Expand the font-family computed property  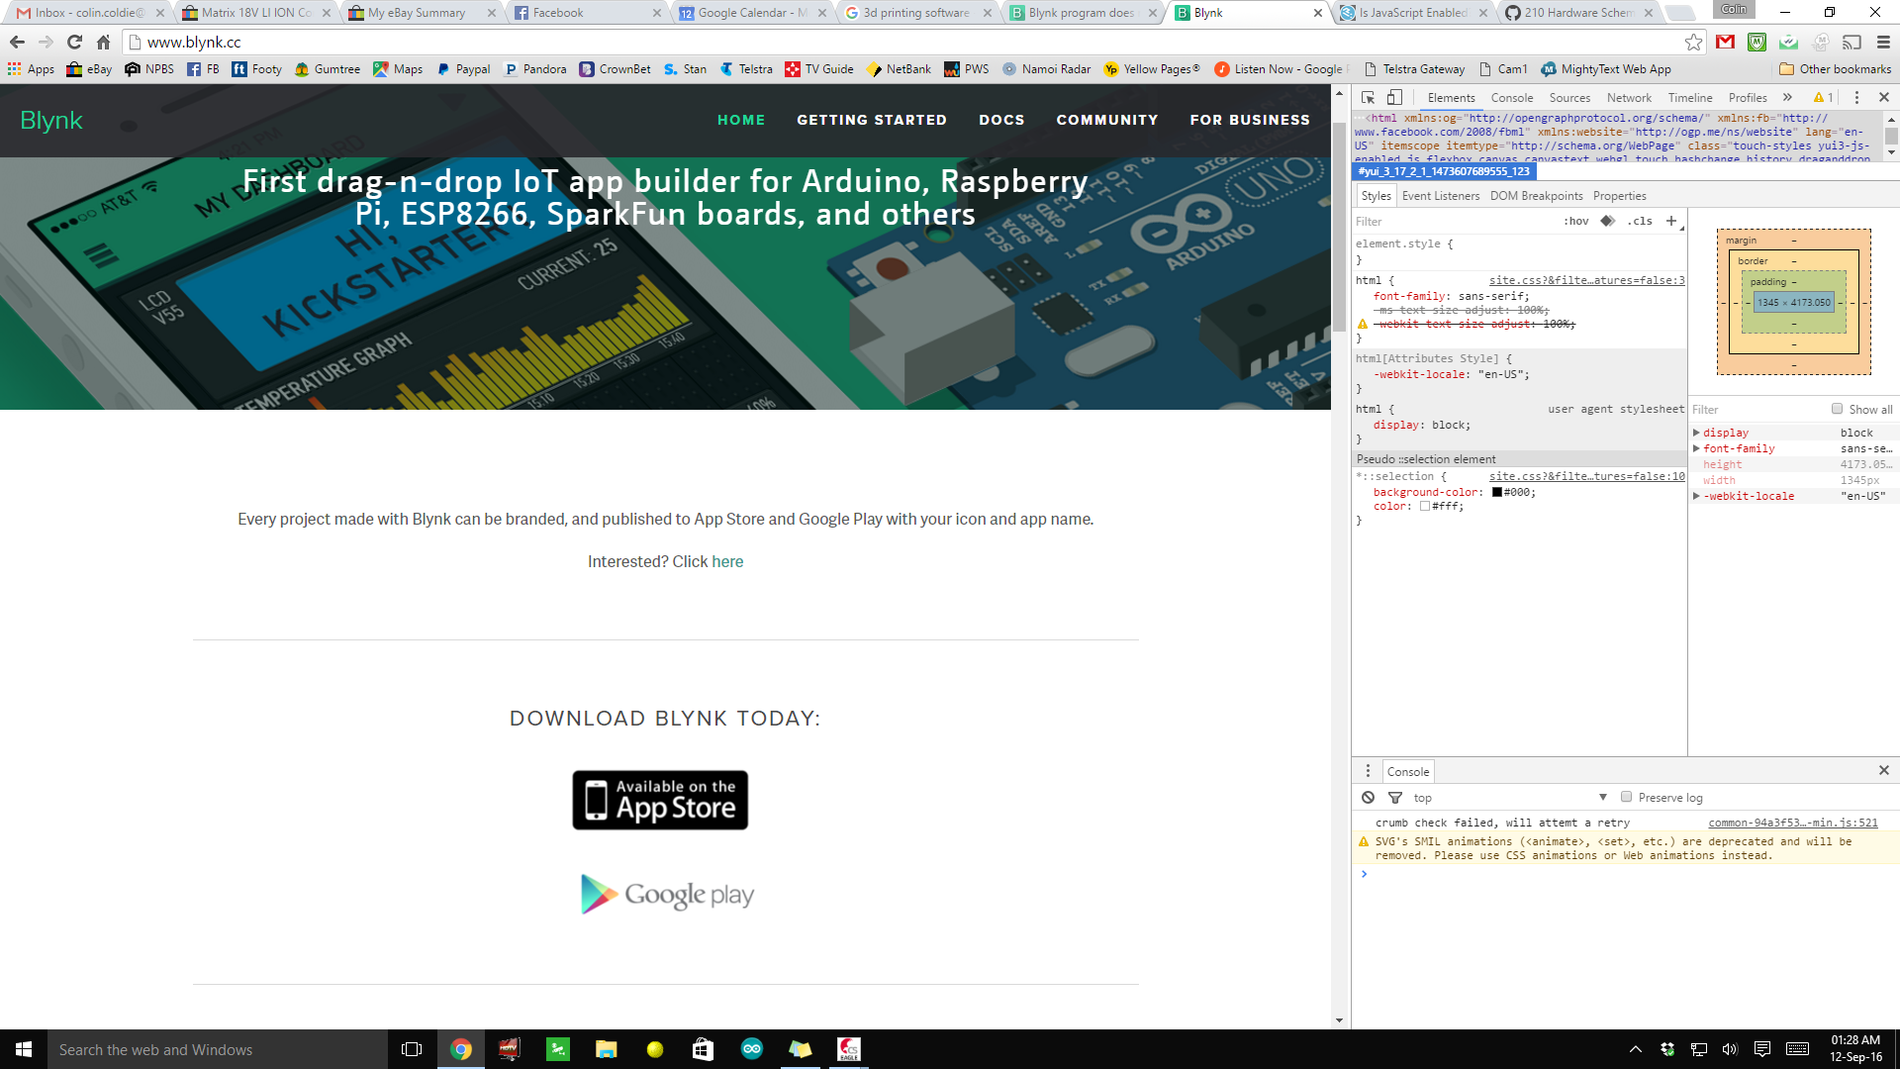[x=1696, y=448]
